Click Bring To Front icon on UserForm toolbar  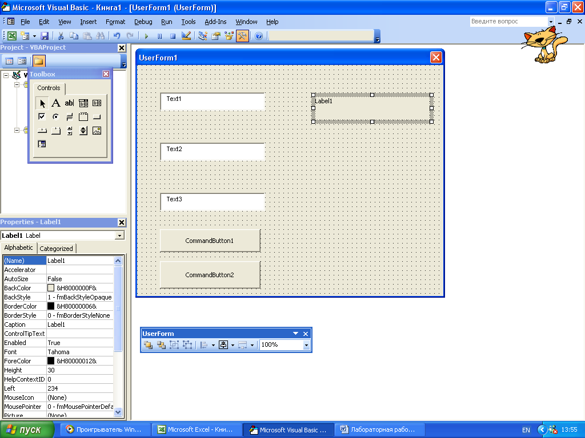click(148, 345)
